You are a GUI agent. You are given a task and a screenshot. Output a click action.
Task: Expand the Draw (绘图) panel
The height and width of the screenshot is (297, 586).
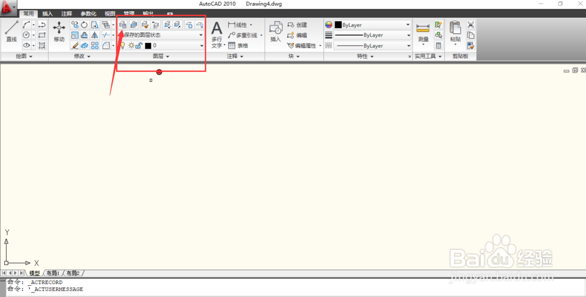24,56
